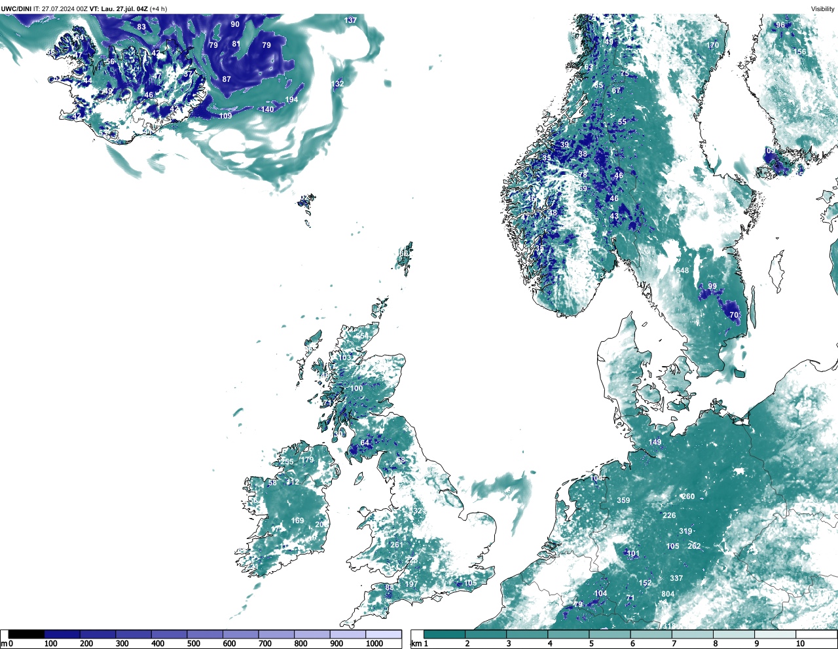Click the 'IT: 27.07.2024 00Z' init time text

coord(61,9)
